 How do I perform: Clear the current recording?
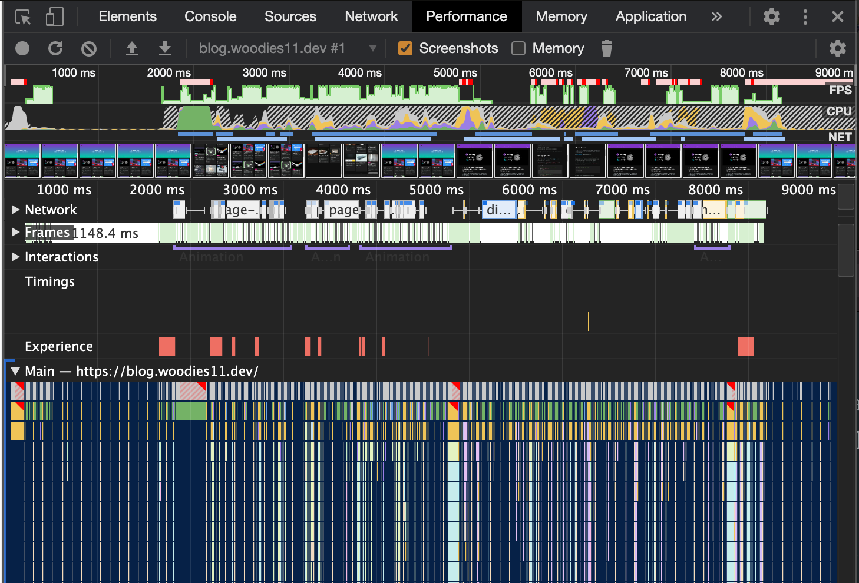[x=89, y=48]
